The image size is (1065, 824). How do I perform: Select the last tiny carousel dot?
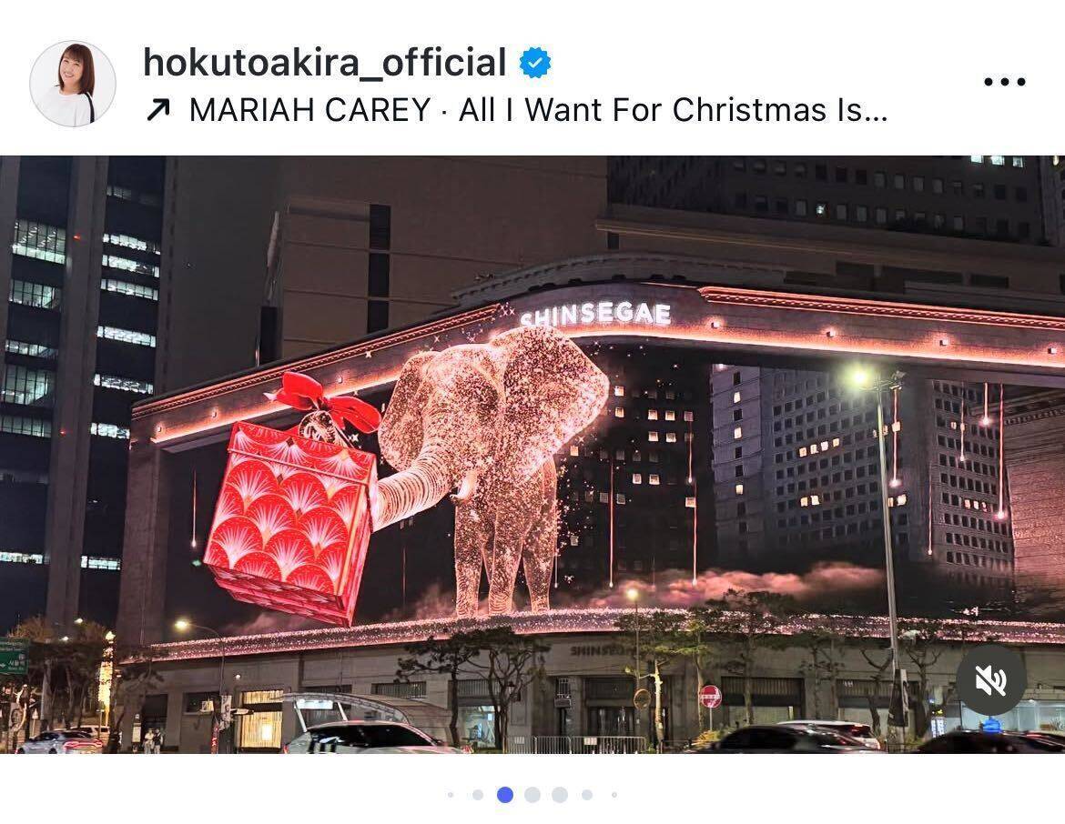(x=614, y=795)
